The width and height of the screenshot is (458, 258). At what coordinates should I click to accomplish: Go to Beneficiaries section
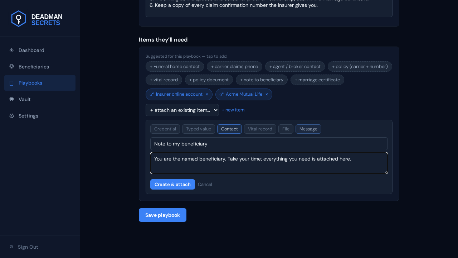pos(40,67)
